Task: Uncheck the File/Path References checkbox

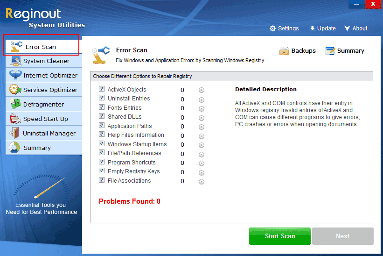Action: pos(102,153)
